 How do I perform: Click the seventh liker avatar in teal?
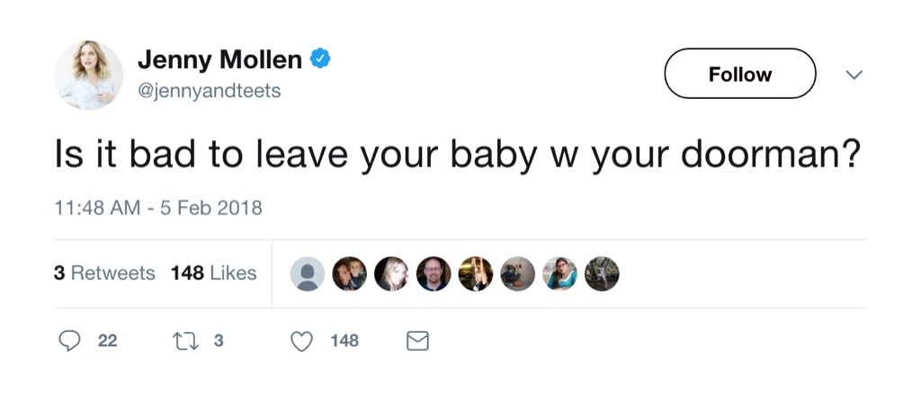click(x=560, y=274)
